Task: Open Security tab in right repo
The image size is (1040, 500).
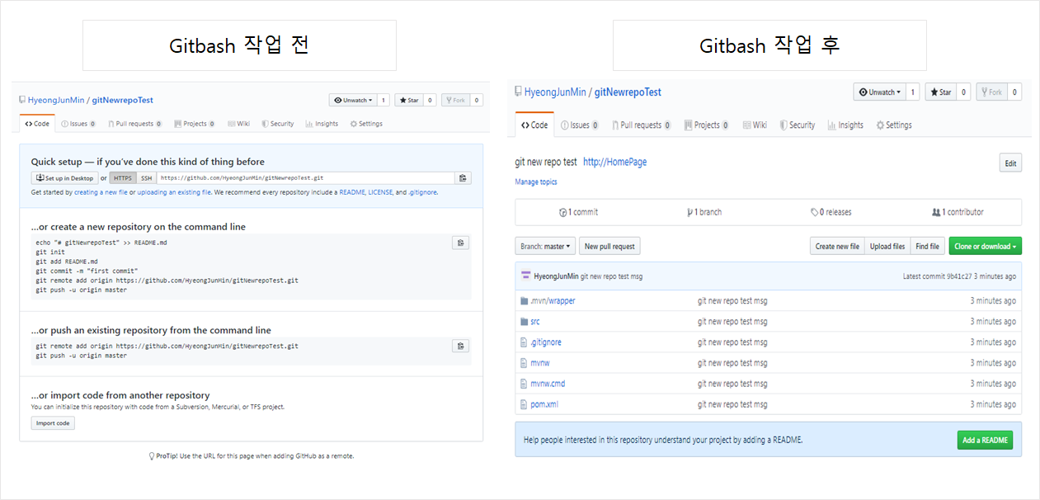Action: pos(797,125)
